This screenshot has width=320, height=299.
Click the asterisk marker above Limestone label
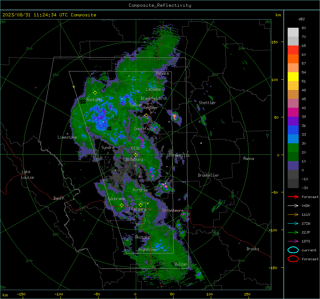(67, 134)
